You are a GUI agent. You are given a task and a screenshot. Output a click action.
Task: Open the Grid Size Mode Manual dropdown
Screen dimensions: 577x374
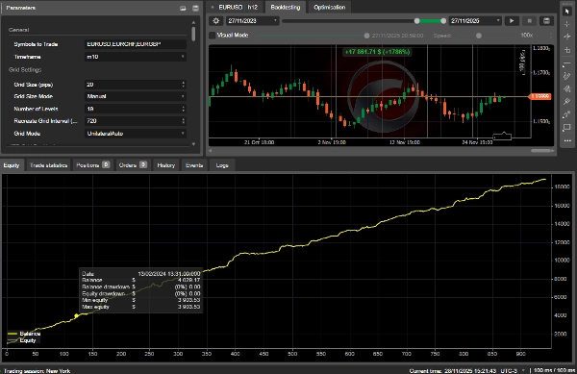(x=136, y=96)
